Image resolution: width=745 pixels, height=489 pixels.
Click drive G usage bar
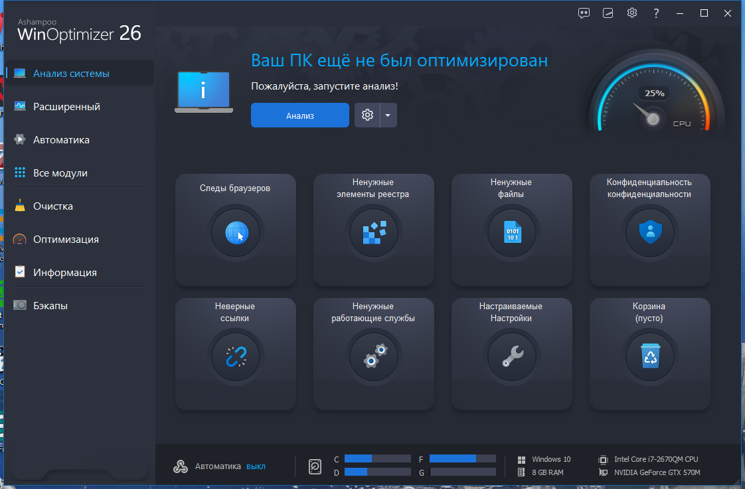[463, 472]
